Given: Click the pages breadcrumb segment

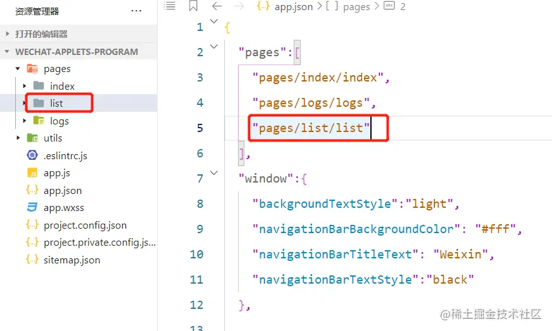Looking at the screenshot, I should (356, 7).
